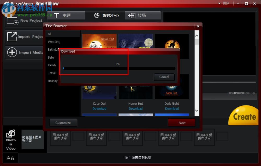The image size is (261, 166).
Task: Click the BlazeVideo logo icon
Action: 7,4
